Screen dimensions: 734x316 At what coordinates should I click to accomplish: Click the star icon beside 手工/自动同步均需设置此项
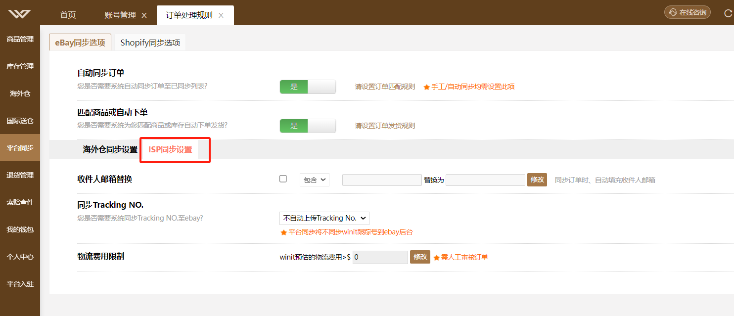(426, 87)
